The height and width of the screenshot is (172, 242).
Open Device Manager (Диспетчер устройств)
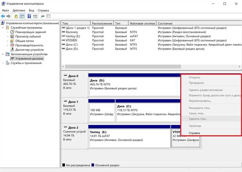[x=29, y=50]
